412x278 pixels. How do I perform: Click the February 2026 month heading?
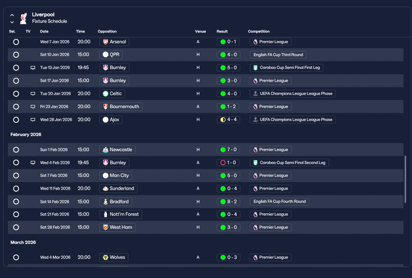tap(26, 134)
